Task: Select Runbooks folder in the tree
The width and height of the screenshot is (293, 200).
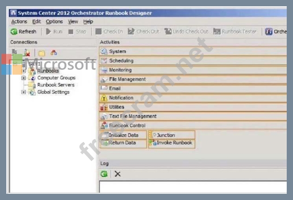Action: [48, 71]
